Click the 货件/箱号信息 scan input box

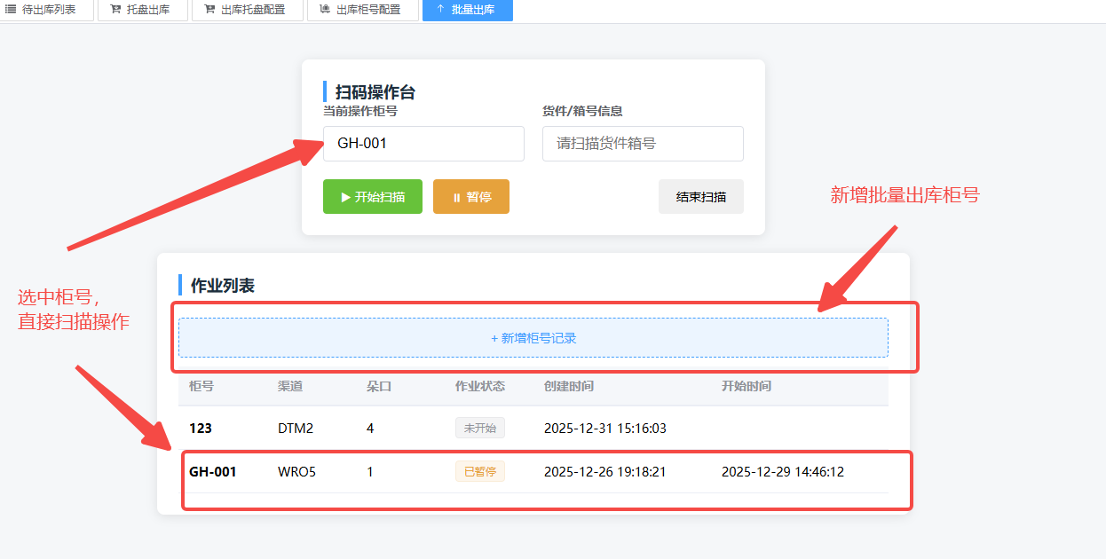643,144
